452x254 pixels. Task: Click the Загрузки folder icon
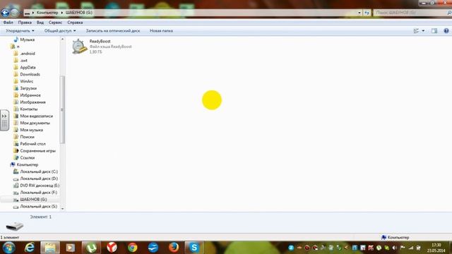point(16,88)
